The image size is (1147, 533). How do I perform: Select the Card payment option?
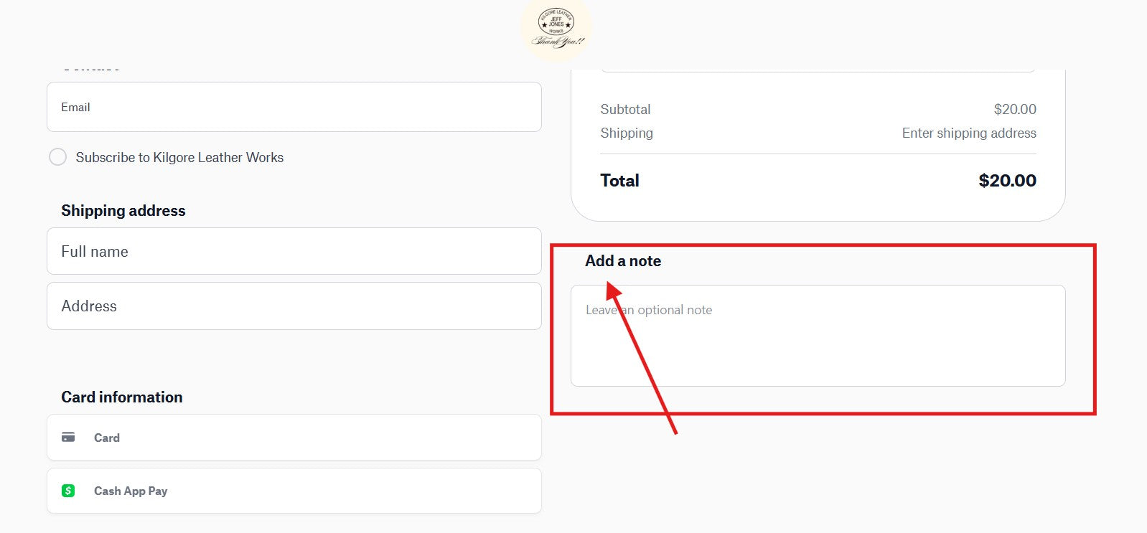coord(294,438)
